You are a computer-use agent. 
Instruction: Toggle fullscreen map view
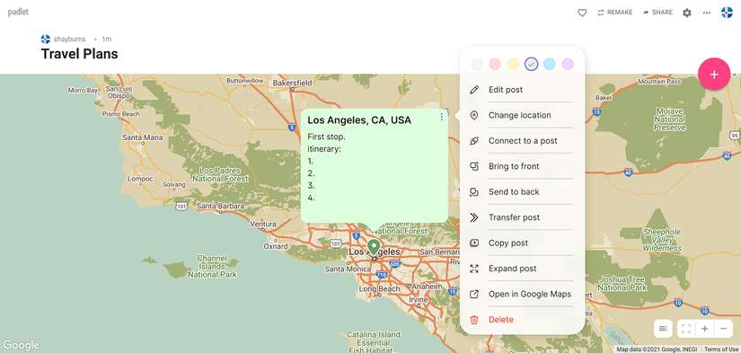[x=686, y=329]
